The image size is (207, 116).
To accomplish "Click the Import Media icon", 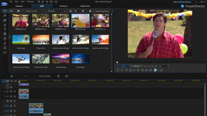I will 11,11.
